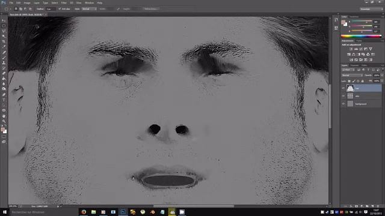
Task: Select the Healing Brush tool
Action: pyautogui.click(x=4, y=52)
